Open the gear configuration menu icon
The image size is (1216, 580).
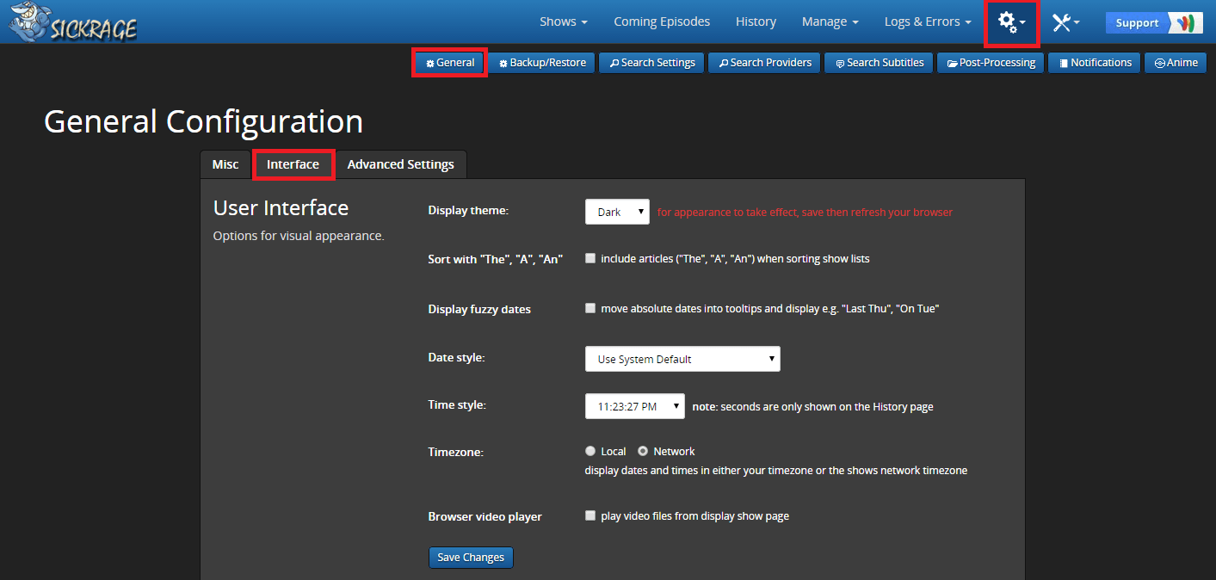click(1011, 22)
